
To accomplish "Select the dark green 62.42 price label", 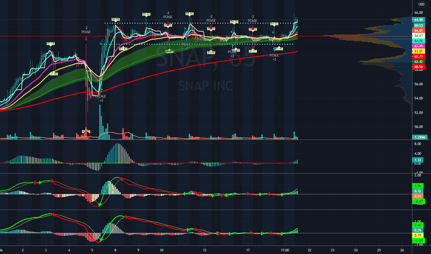I will pyautogui.click(x=419, y=61).
